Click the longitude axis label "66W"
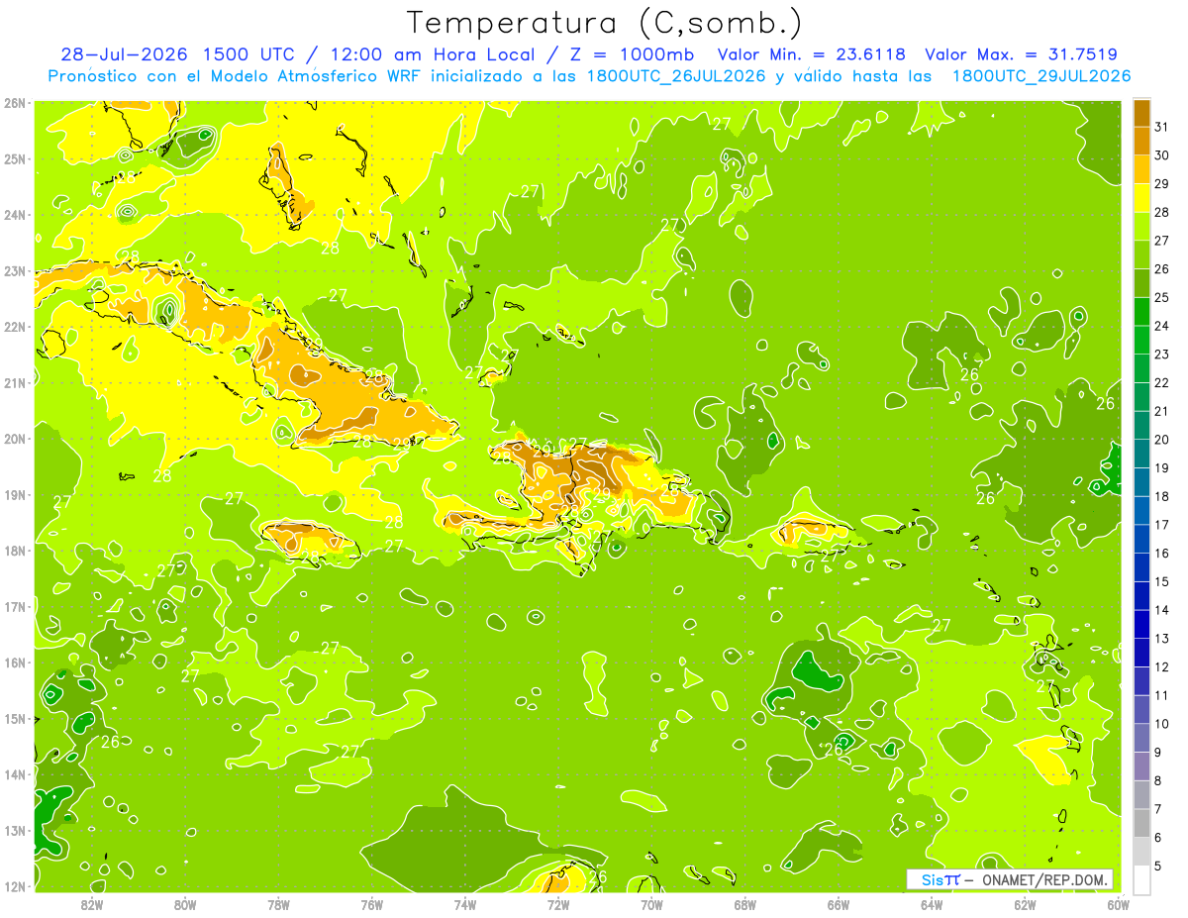 point(839,904)
